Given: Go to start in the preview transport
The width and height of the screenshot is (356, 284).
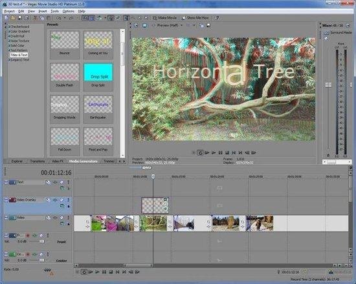Looking at the screenshot, I should 234,152.
